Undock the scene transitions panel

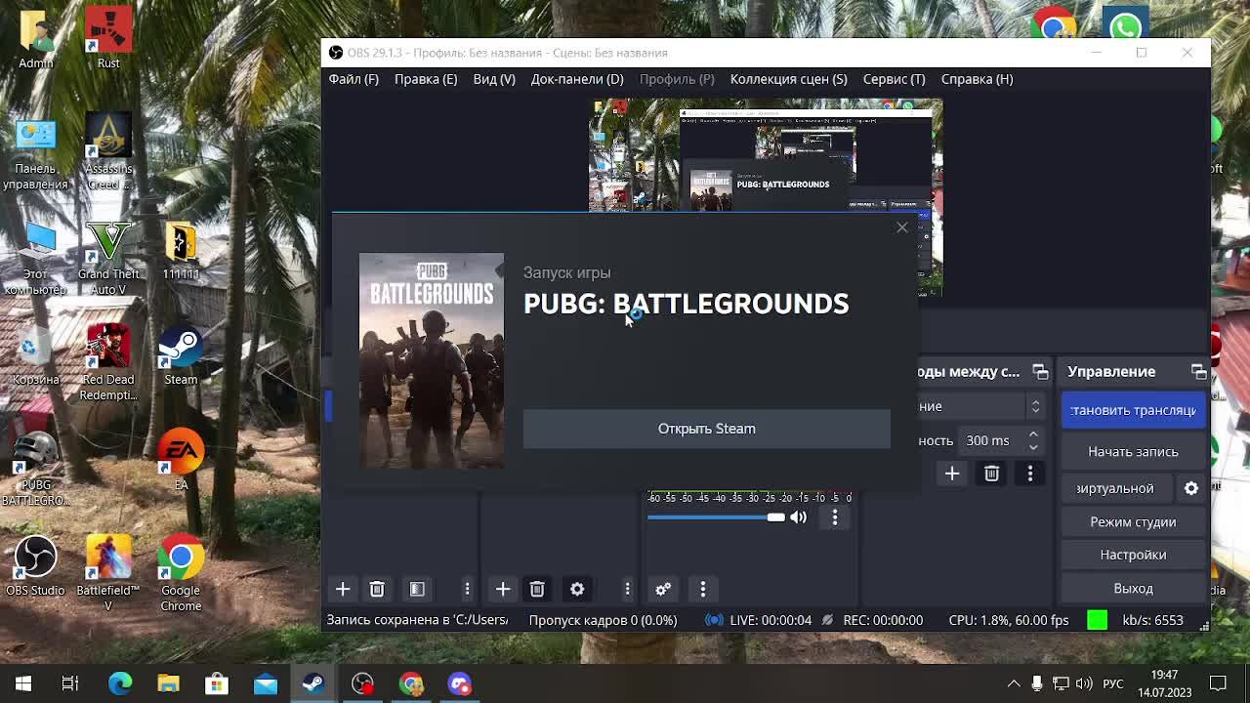click(x=1040, y=372)
